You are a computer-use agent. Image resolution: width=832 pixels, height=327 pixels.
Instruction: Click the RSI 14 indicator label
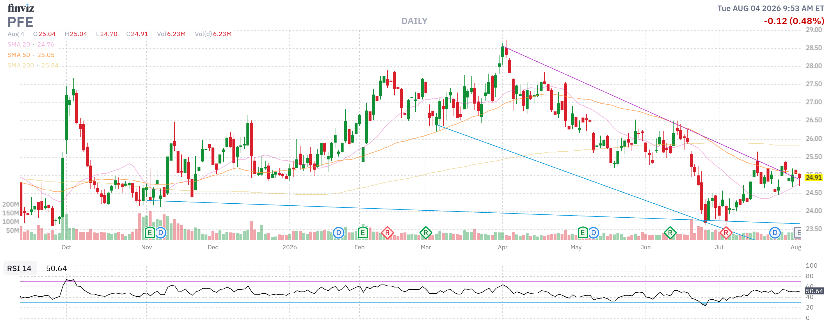tap(19, 268)
